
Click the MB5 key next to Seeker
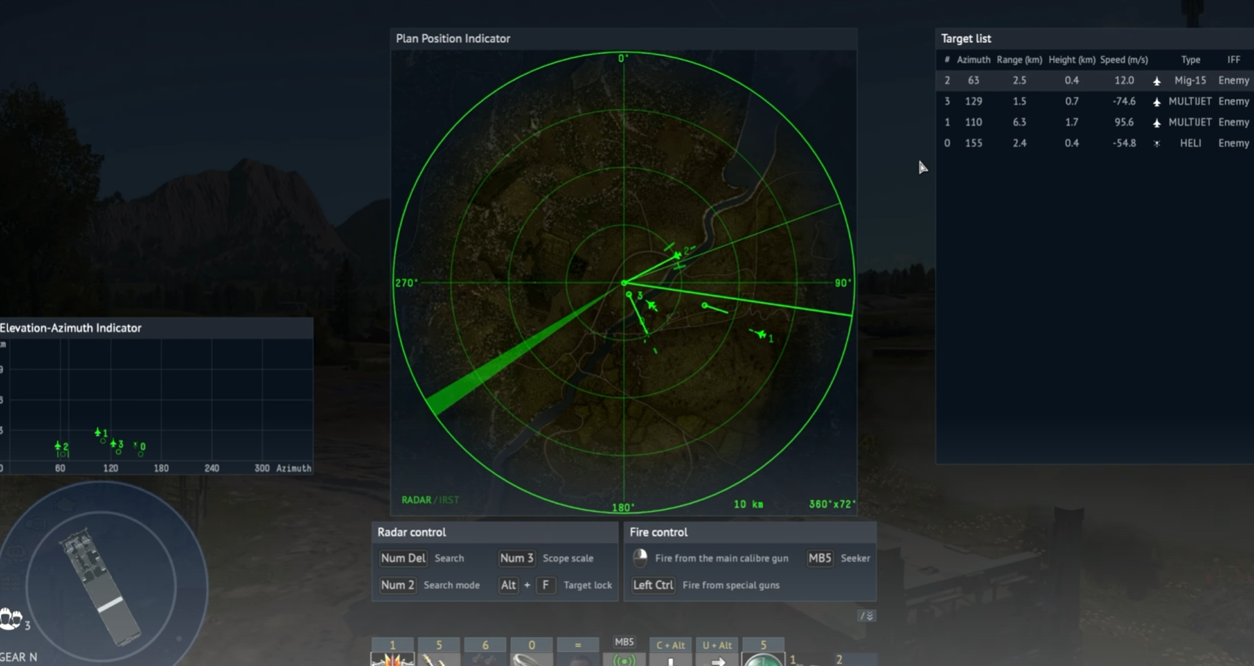tap(819, 558)
